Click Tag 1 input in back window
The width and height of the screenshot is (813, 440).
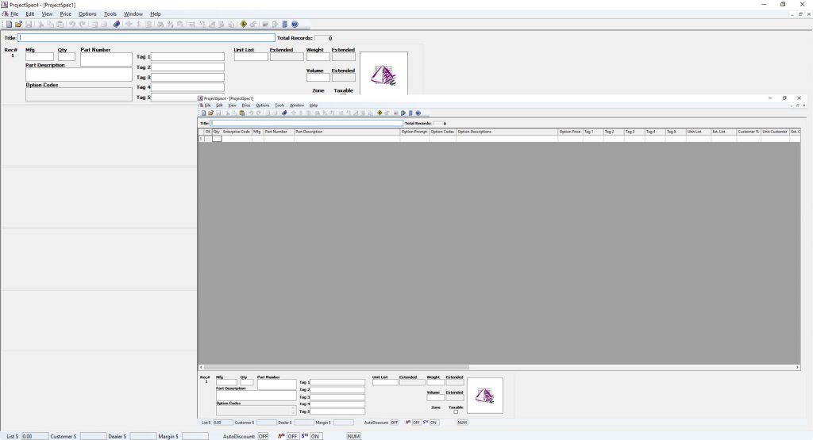tap(187, 56)
